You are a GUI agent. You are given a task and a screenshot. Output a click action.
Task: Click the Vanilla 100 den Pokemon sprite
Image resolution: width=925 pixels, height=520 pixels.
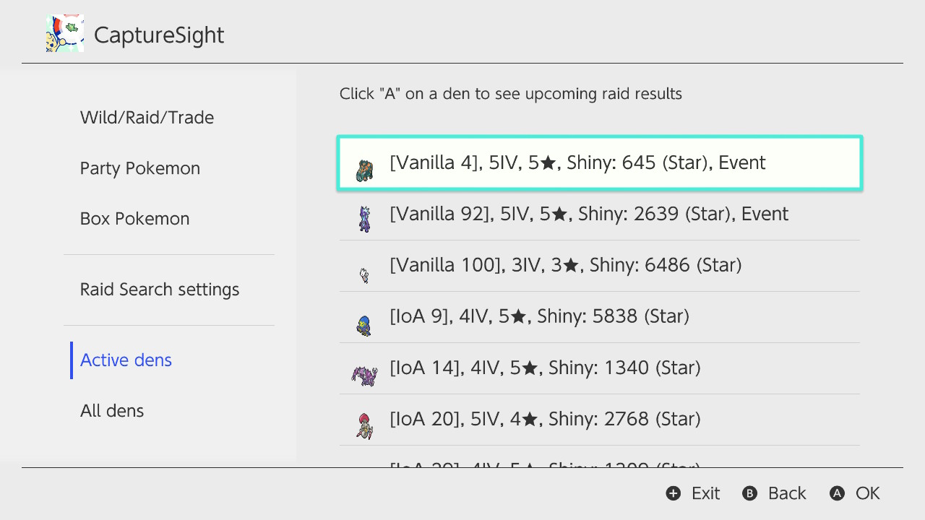(x=365, y=274)
